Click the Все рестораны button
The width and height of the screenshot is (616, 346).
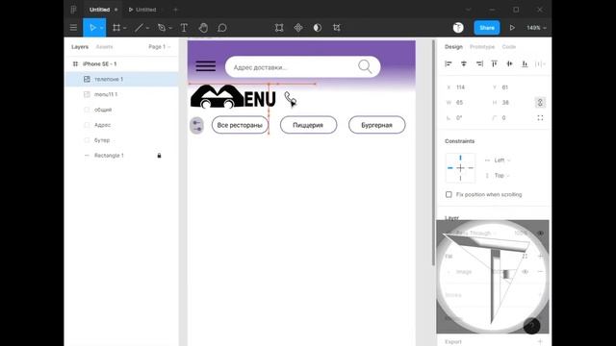pyautogui.click(x=240, y=125)
